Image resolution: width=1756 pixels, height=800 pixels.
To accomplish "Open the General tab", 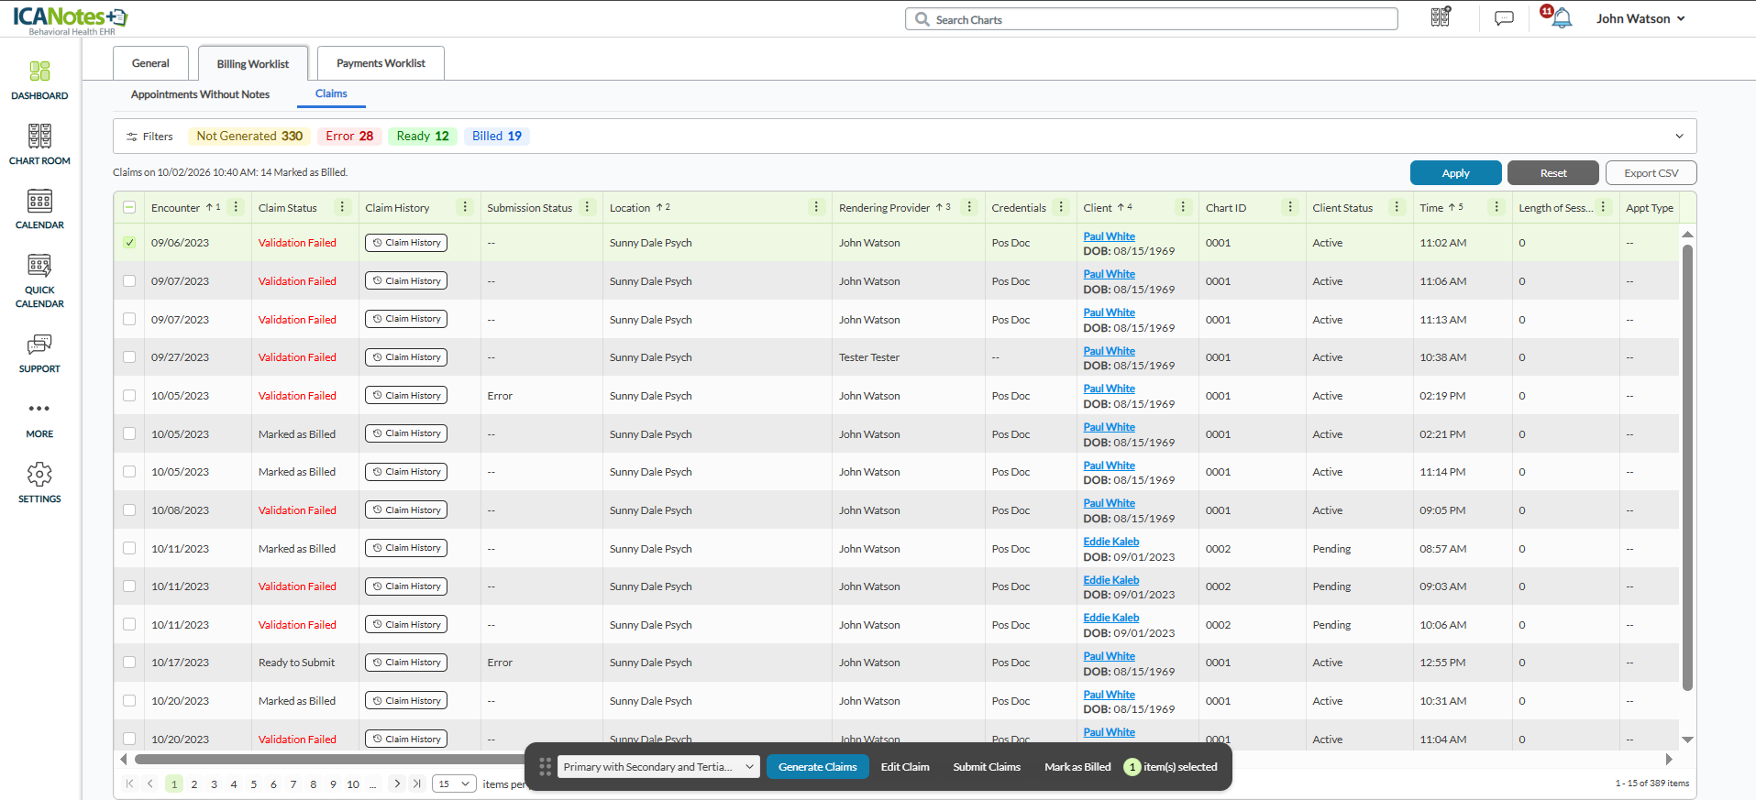I will pyautogui.click(x=150, y=63).
